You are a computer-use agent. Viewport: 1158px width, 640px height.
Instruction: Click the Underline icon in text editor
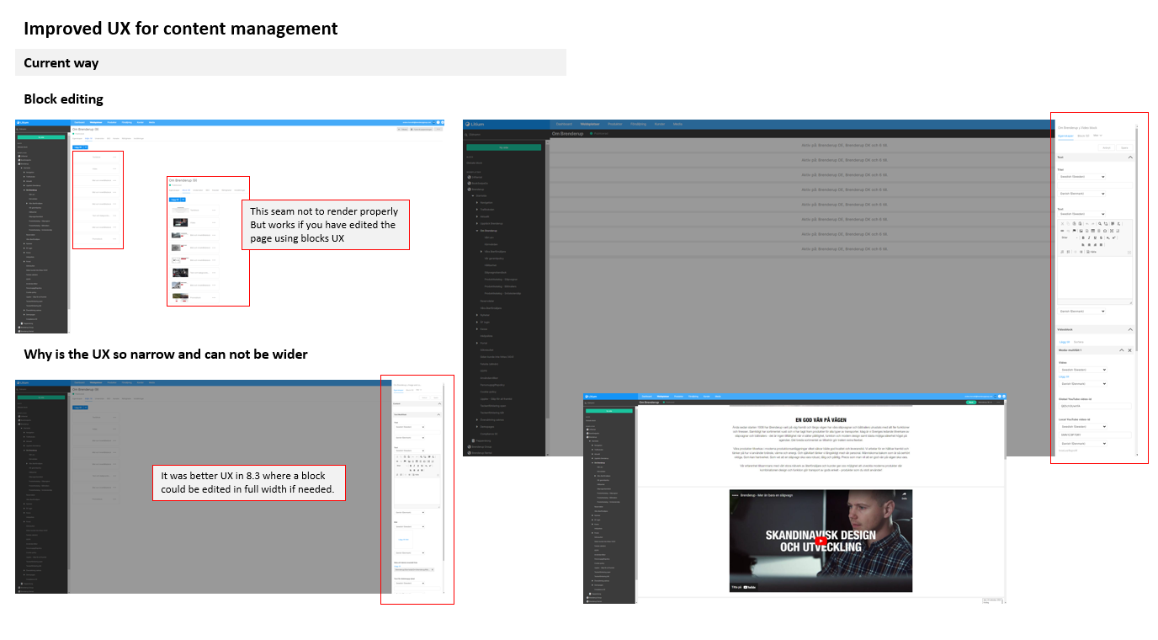[x=1095, y=238]
